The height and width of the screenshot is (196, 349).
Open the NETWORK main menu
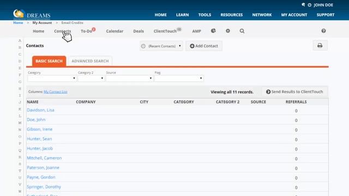click(262, 15)
